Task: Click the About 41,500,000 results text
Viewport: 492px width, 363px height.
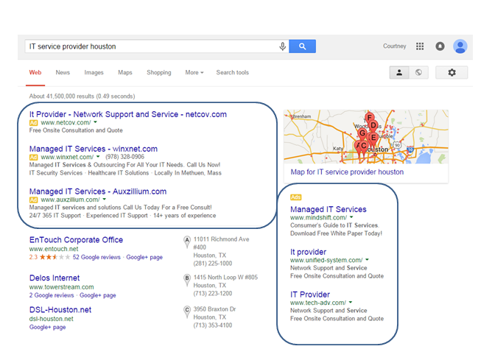Action: pyautogui.click(x=82, y=96)
